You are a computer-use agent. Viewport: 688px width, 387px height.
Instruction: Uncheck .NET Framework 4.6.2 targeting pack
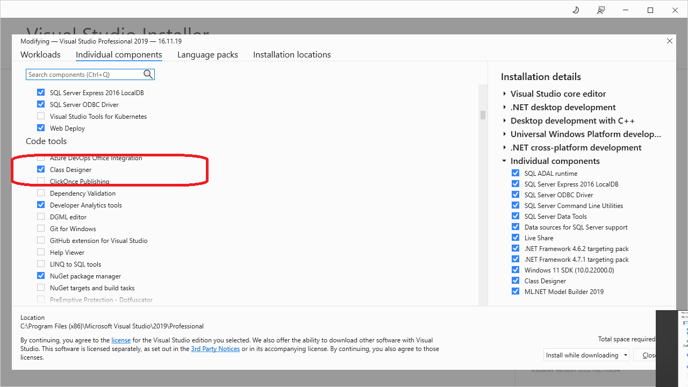515,248
